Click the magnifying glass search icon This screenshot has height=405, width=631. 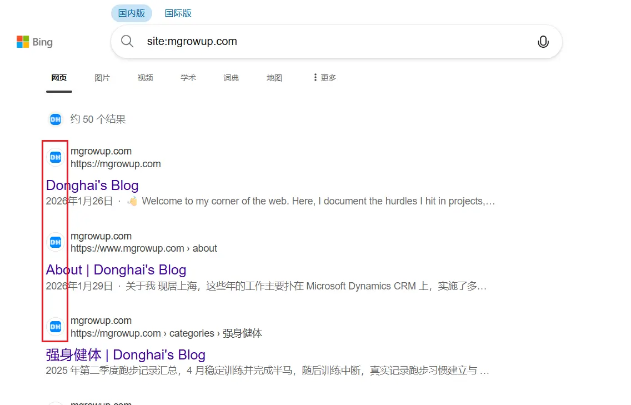click(127, 41)
